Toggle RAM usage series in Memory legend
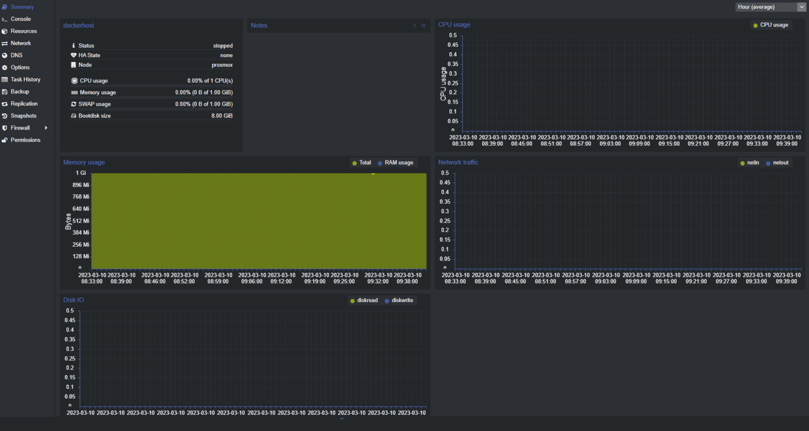 click(x=398, y=163)
